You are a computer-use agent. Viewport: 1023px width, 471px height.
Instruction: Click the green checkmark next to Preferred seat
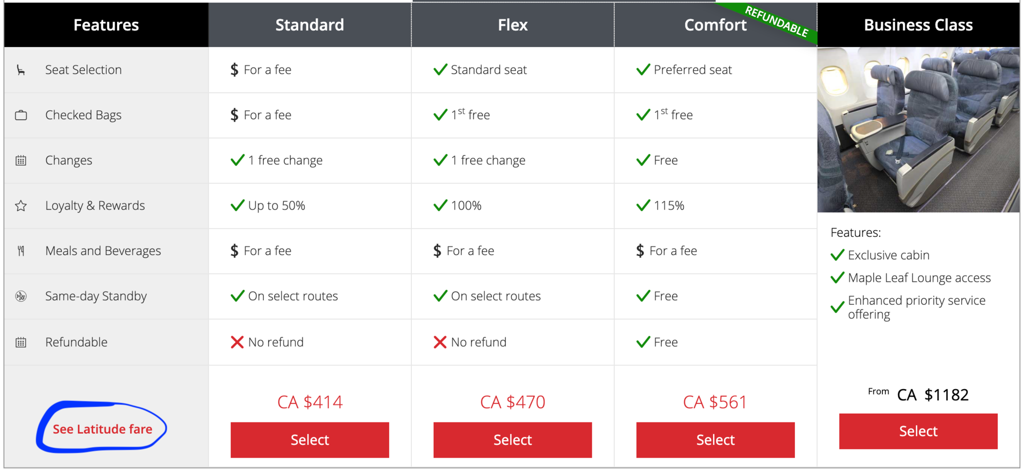pos(643,70)
